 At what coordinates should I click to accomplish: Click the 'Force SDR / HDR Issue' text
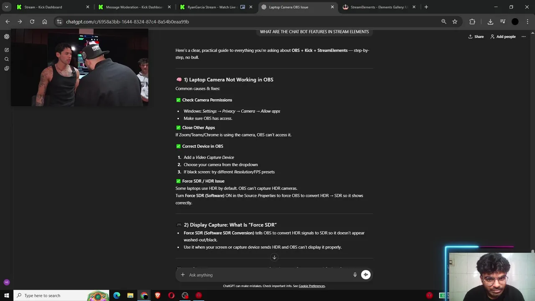tap(203, 181)
